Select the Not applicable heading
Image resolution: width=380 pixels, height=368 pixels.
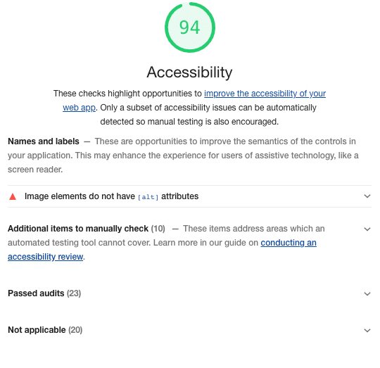37,330
